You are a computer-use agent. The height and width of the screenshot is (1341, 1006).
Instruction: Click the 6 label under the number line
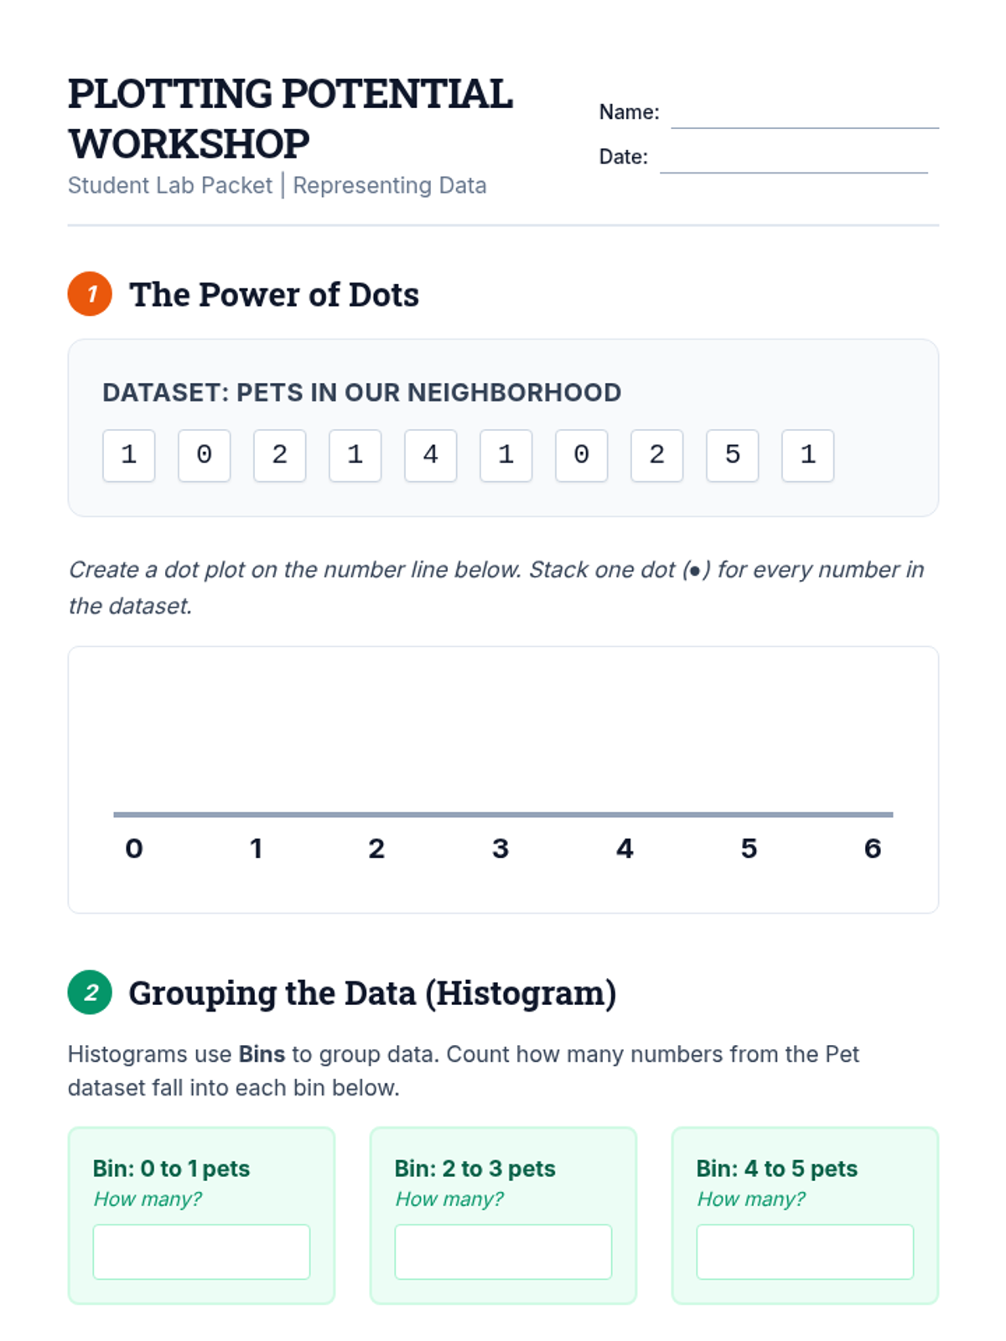pos(873,848)
